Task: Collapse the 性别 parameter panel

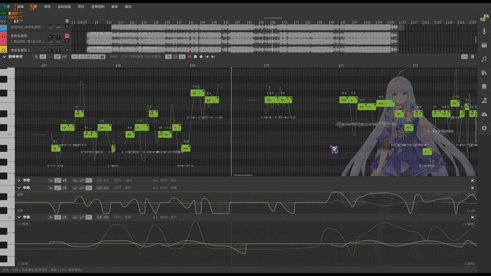Action: 19,217
